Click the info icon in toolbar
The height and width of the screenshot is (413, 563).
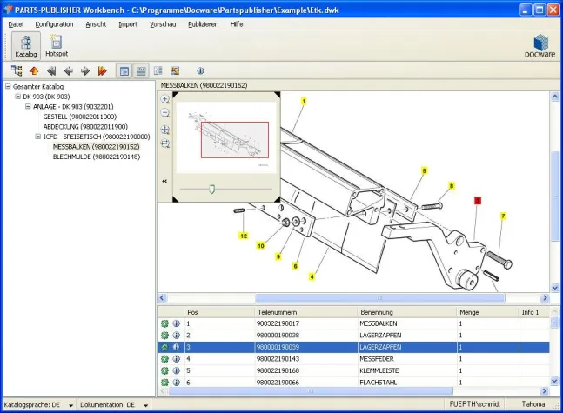(200, 70)
